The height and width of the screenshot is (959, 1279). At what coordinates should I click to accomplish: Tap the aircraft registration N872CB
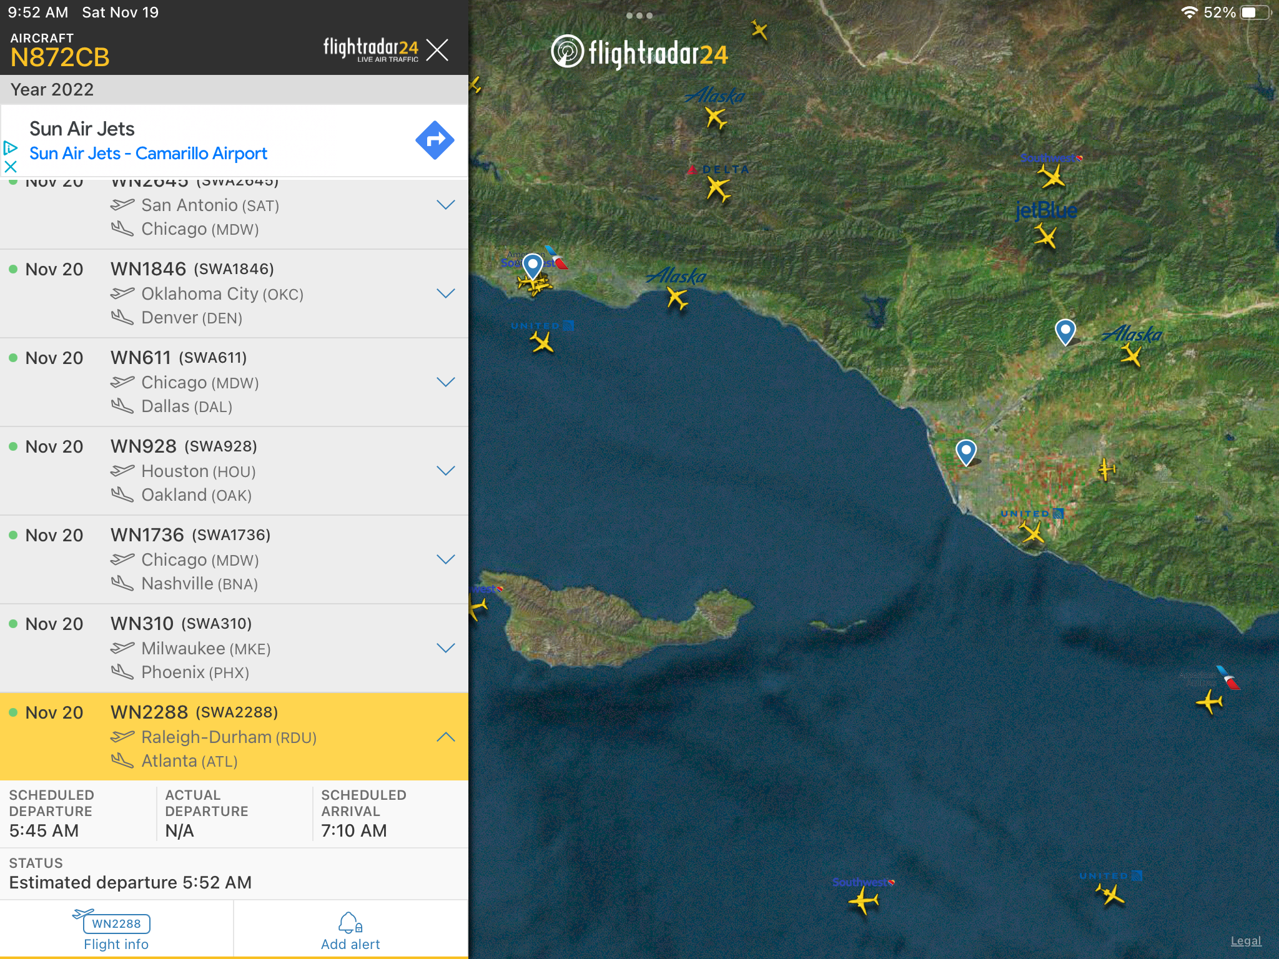click(x=60, y=57)
